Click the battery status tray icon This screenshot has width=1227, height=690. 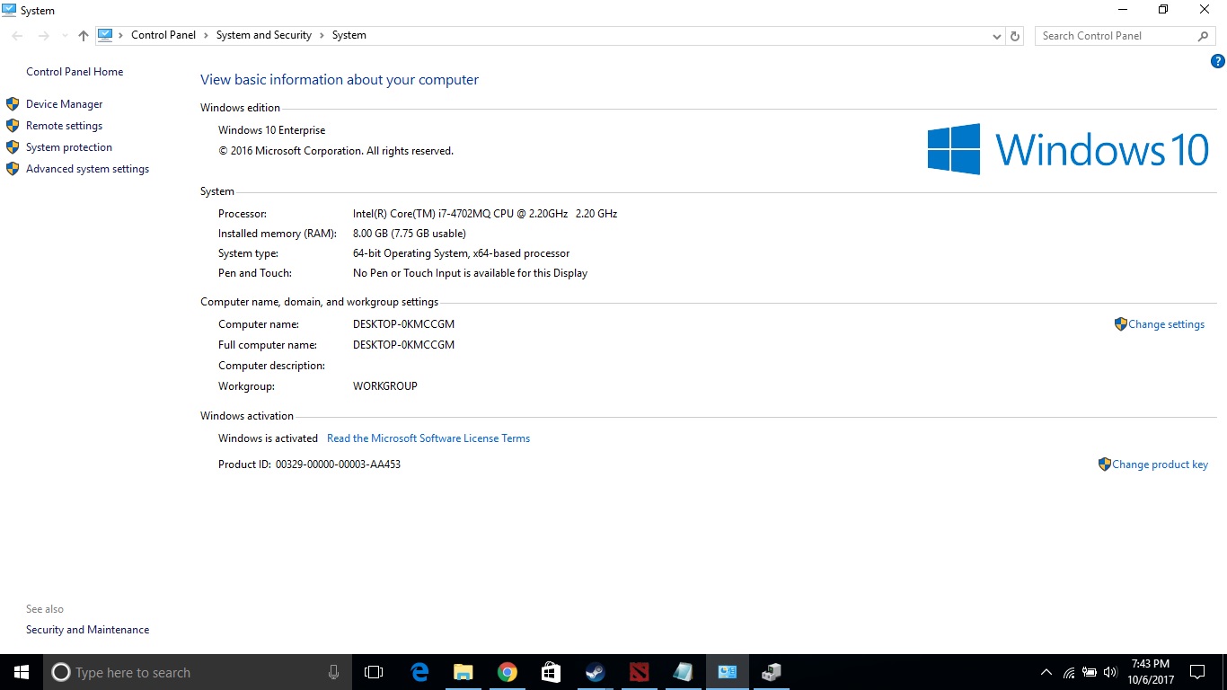[x=1090, y=672]
